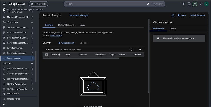The height and width of the screenshot is (107, 211).
Task: Open VPC Service Controls page
Action: (17, 89)
